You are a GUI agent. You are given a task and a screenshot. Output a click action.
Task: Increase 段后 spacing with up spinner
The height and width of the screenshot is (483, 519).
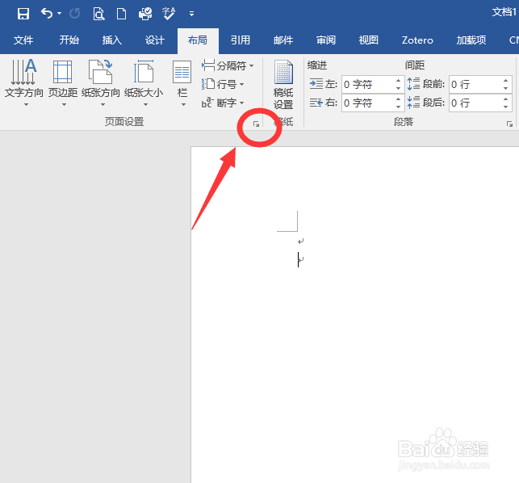pyautogui.click(x=506, y=99)
